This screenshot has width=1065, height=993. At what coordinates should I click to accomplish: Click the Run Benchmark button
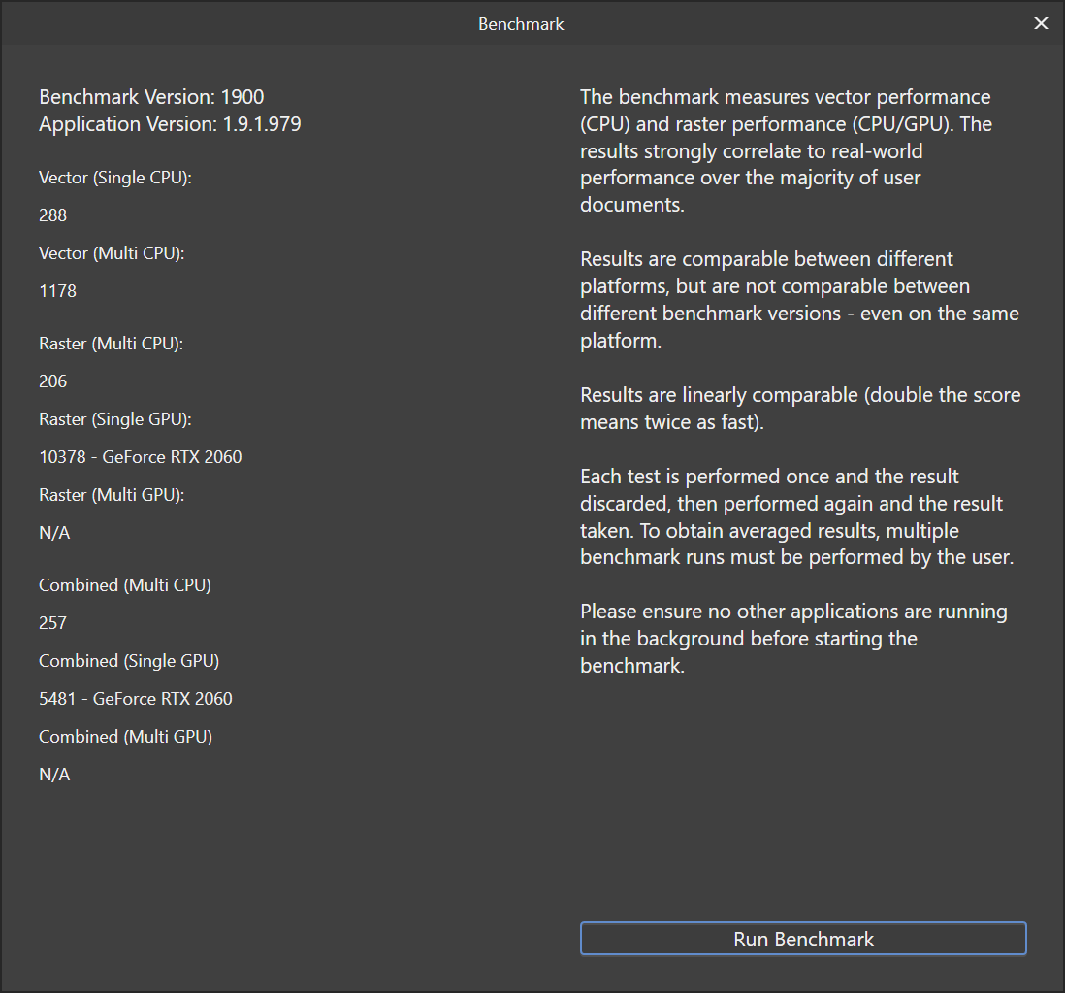pyautogui.click(x=803, y=939)
